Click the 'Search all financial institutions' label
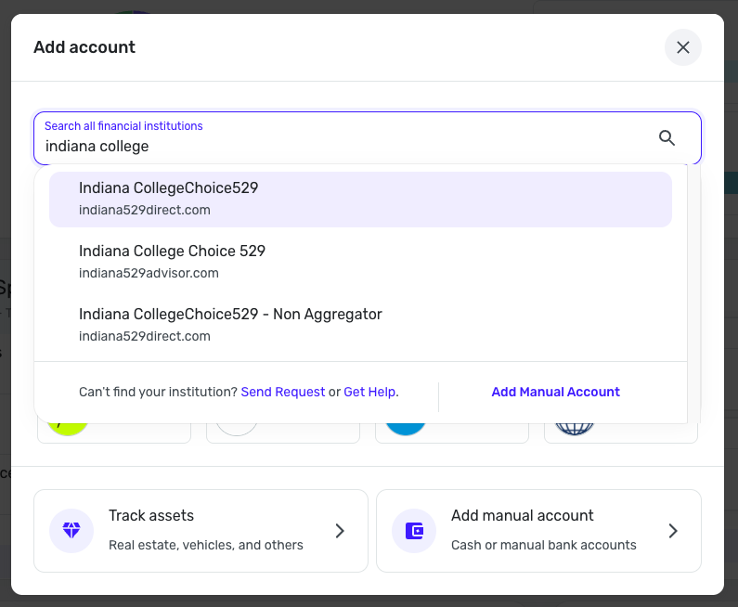The image size is (738, 607). pos(123,126)
